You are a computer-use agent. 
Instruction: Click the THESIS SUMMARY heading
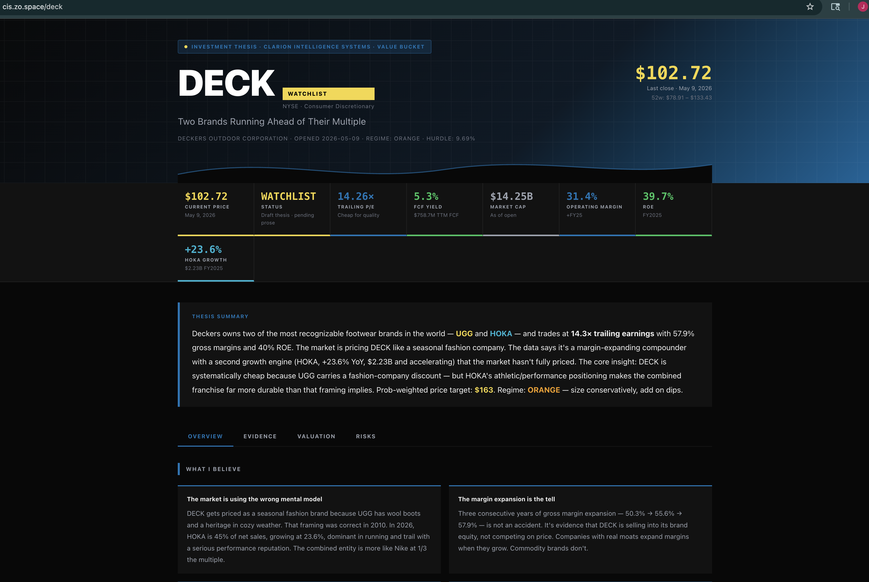(x=220, y=317)
